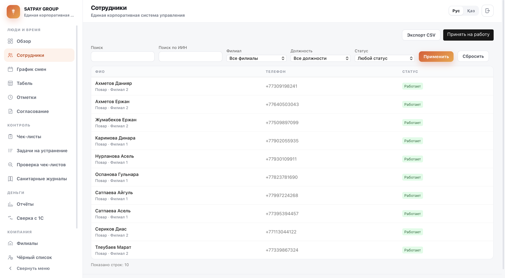Click employee name Жумабеков Ержан

click(x=116, y=120)
